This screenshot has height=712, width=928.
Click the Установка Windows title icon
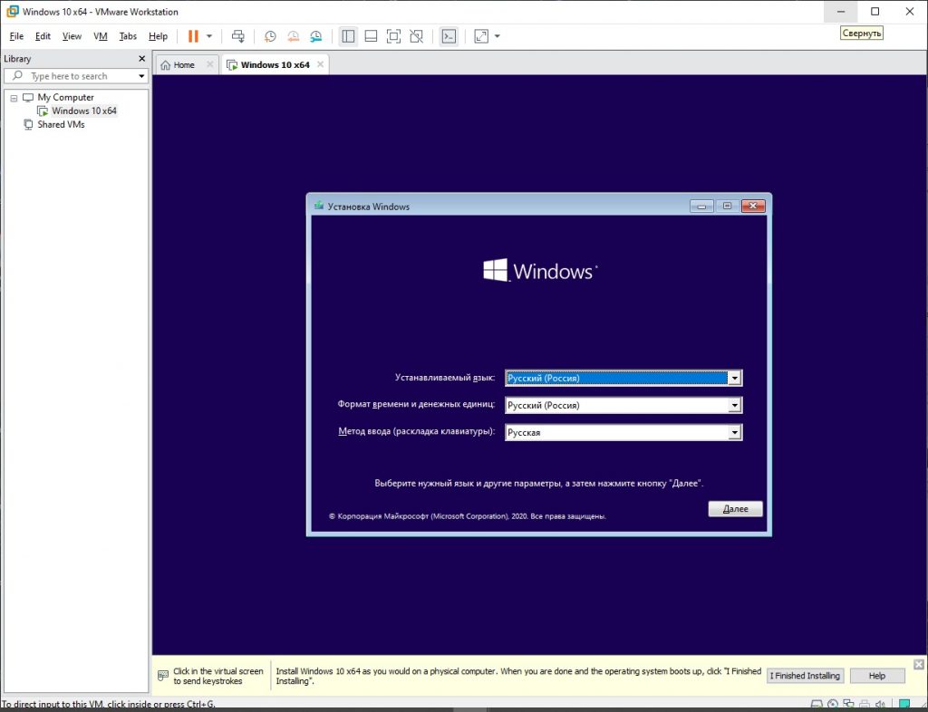click(x=319, y=206)
